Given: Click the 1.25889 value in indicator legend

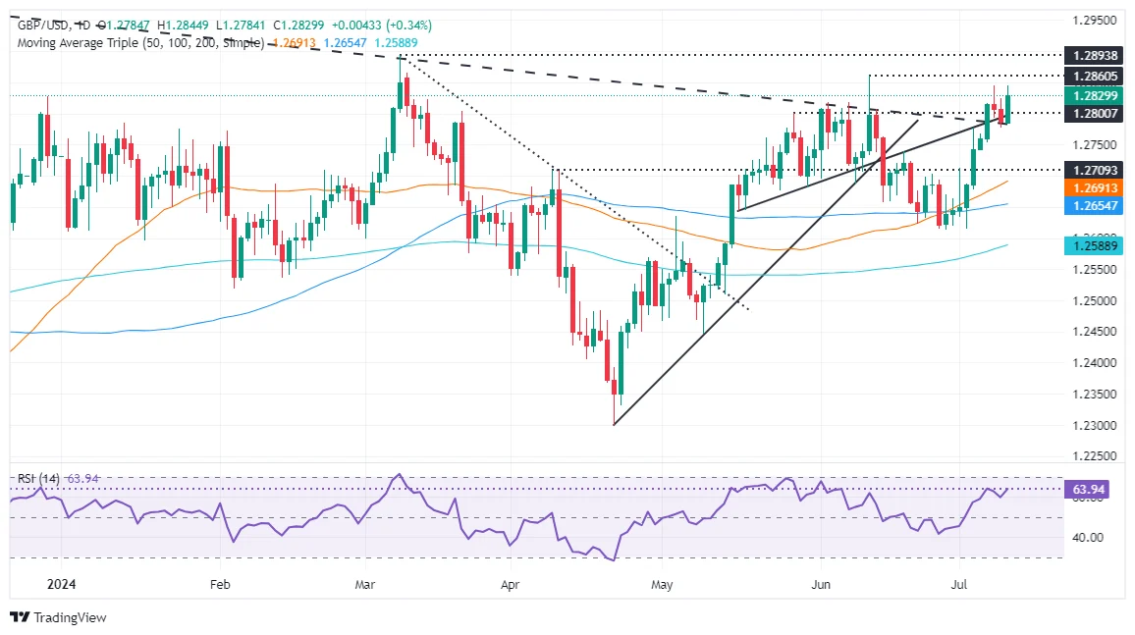Looking at the screenshot, I should 396,42.
